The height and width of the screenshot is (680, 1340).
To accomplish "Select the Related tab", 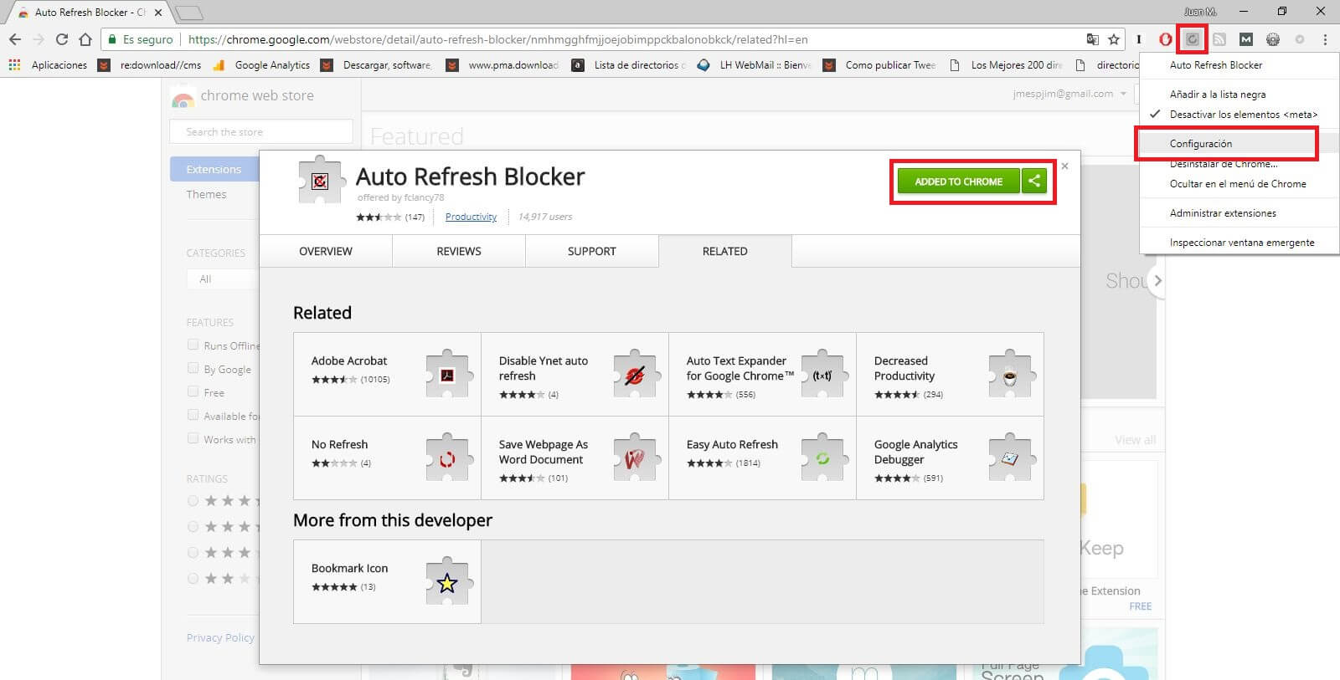I will 725,251.
